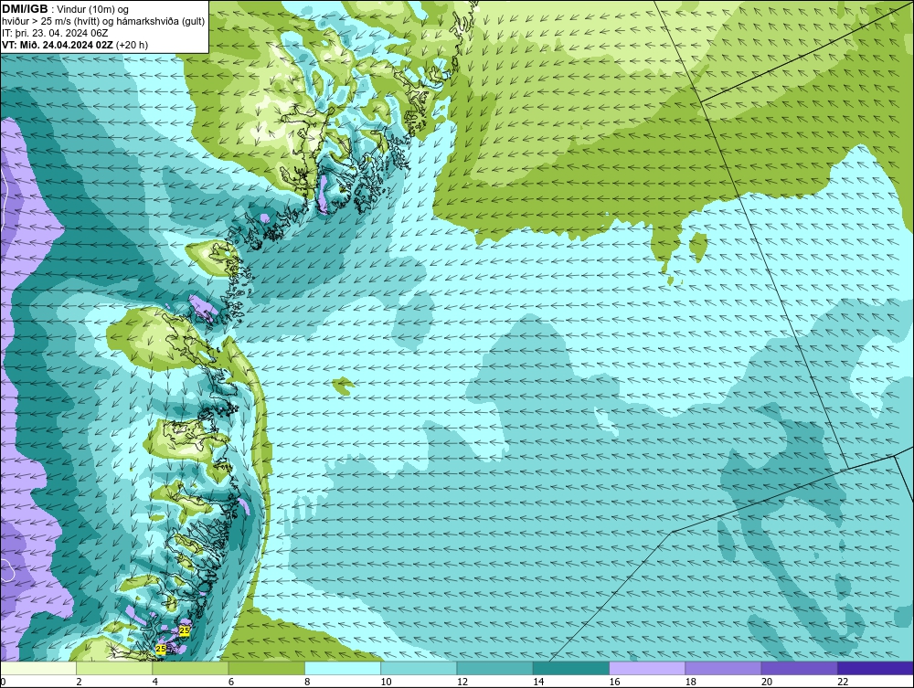914x688 pixels.
Task: Click the 10–12 m/s light teal swatch
Action: [x=419, y=668]
